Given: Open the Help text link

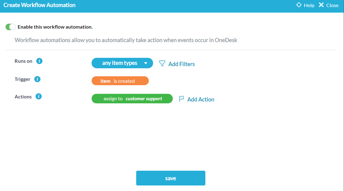Looking at the screenshot, I should coord(309,5).
